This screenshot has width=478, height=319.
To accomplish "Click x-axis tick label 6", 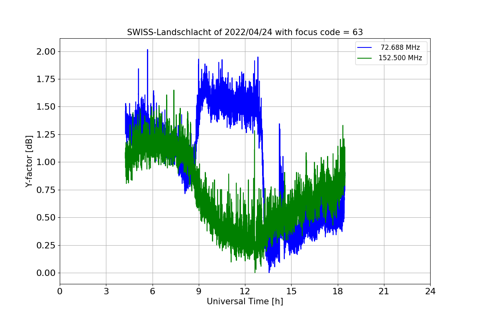I will (x=152, y=291).
